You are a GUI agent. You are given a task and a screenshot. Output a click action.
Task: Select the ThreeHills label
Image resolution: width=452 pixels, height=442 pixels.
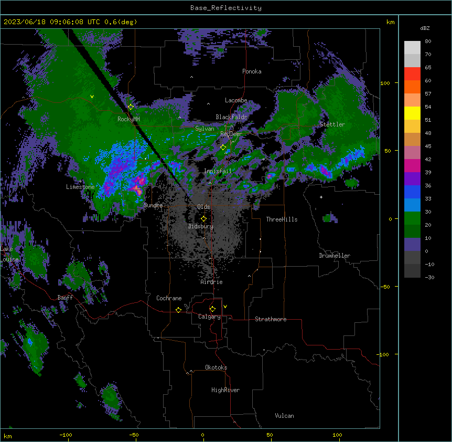(x=282, y=219)
